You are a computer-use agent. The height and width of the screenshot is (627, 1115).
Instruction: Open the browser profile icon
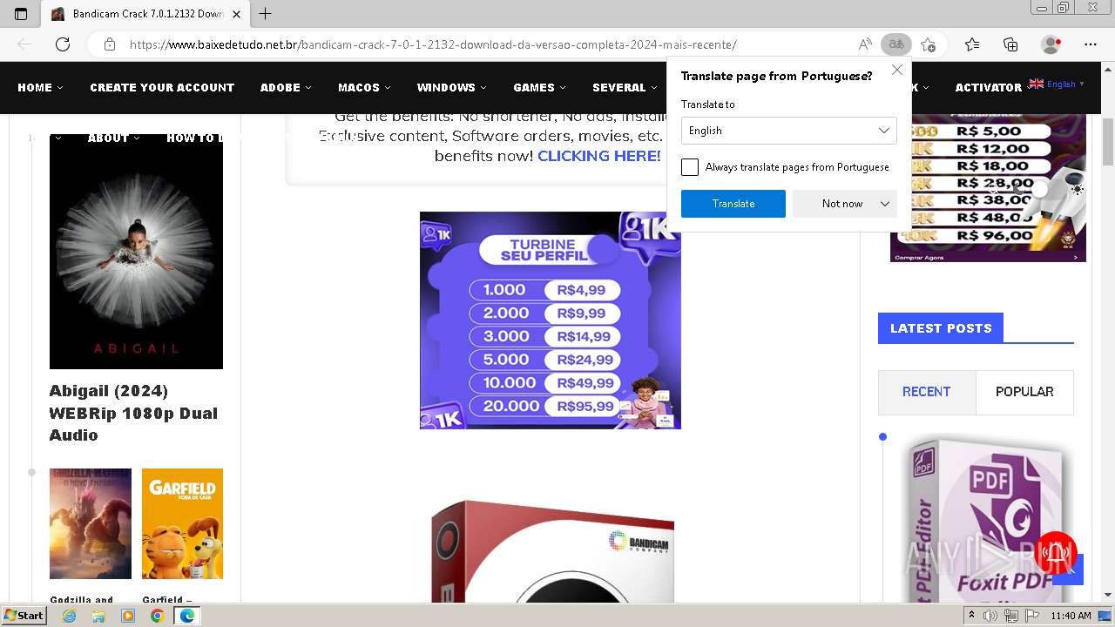click(x=1051, y=44)
